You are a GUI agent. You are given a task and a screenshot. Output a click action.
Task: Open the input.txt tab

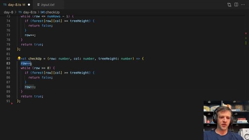(47, 5)
